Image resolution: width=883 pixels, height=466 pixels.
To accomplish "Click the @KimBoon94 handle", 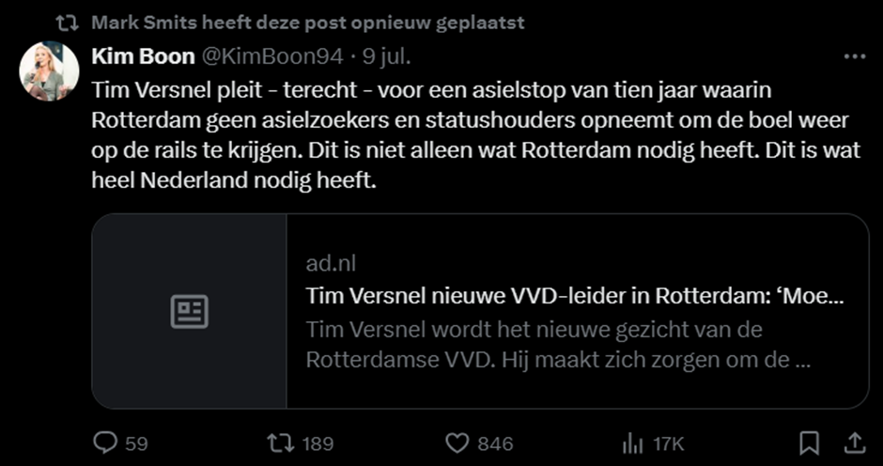I will [272, 56].
